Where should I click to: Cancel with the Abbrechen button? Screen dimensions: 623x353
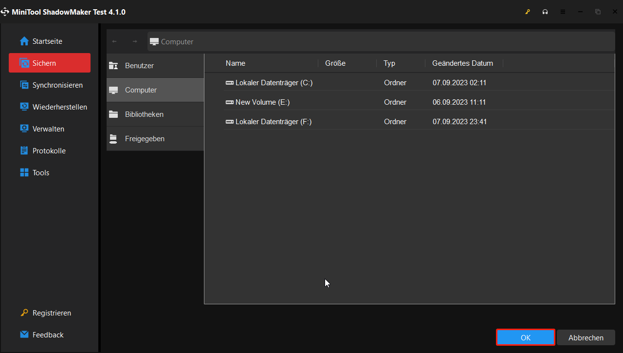tap(586, 337)
